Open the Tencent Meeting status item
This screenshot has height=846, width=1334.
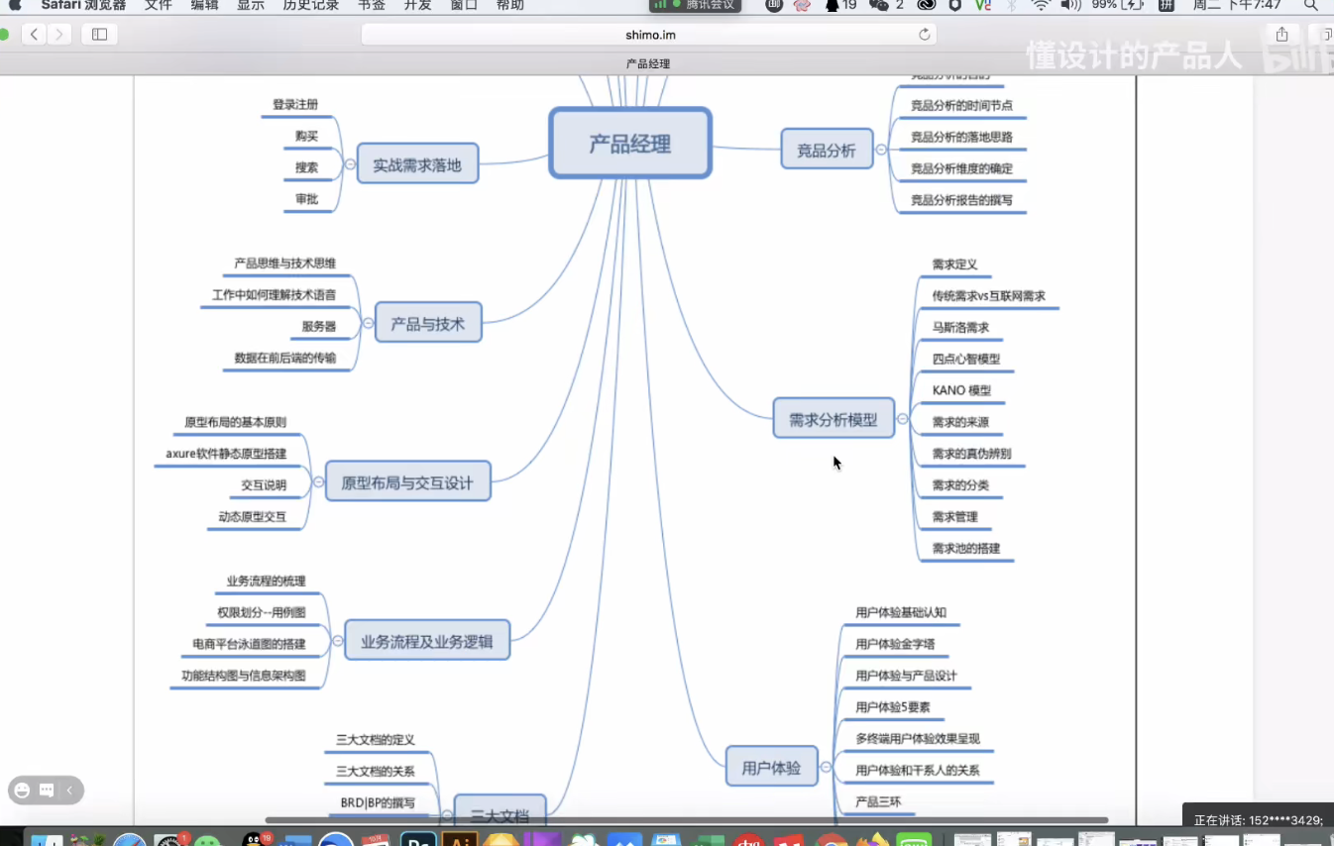coord(695,5)
